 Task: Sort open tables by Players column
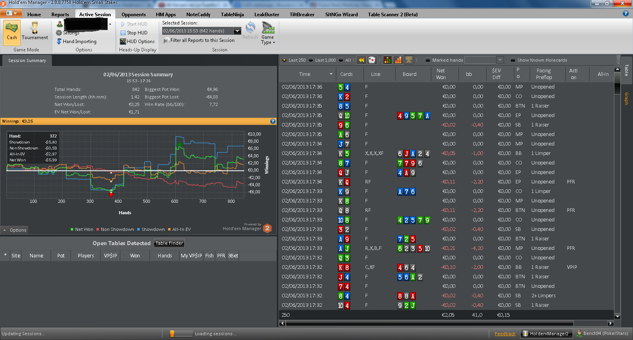tap(86, 256)
